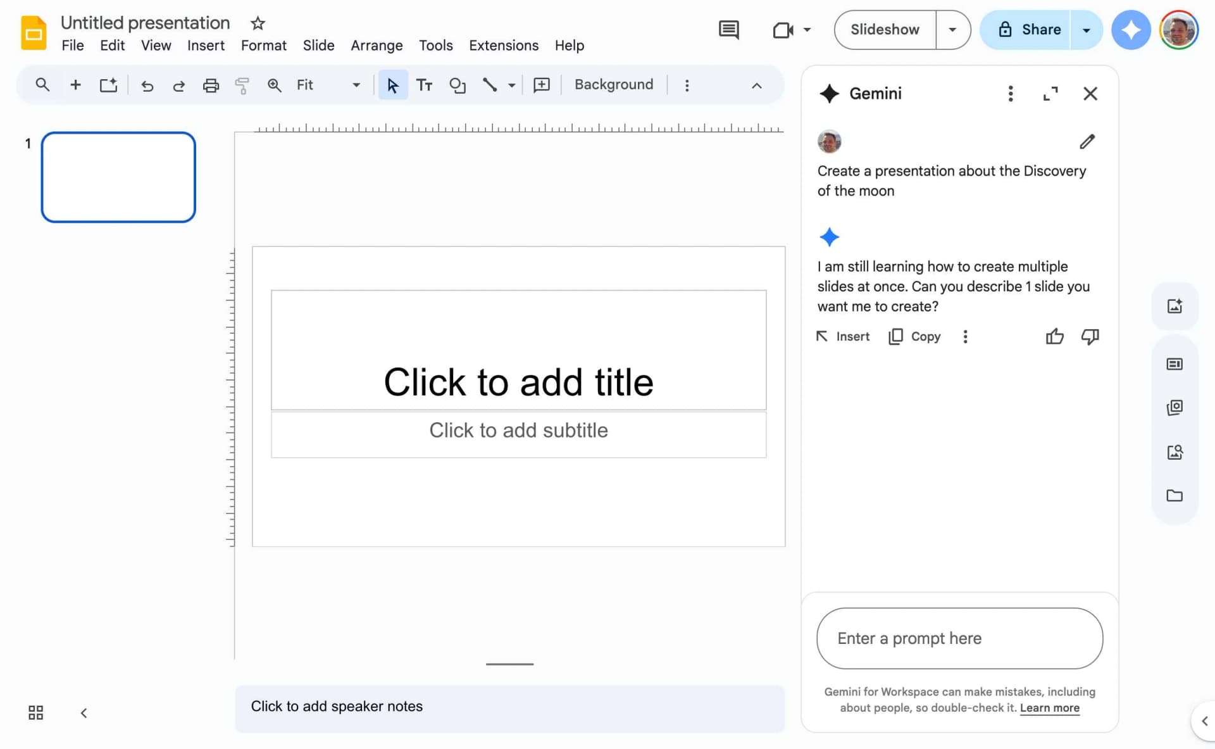Select the Line tool
This screenshot has height=749, width=1215.
coord(489,85)
